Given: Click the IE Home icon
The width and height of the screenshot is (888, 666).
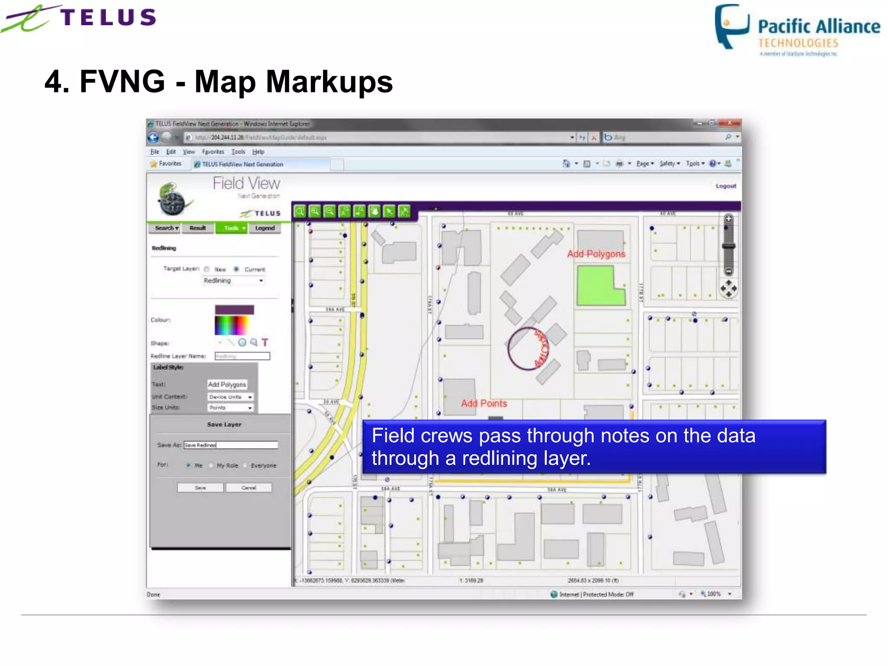Looking at the screenshot, I should [x=566, y=163].
